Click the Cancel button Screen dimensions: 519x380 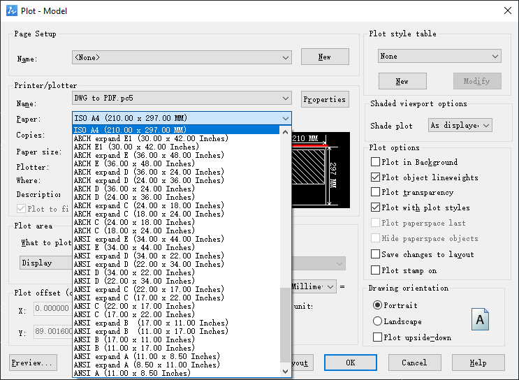[414, 363]
